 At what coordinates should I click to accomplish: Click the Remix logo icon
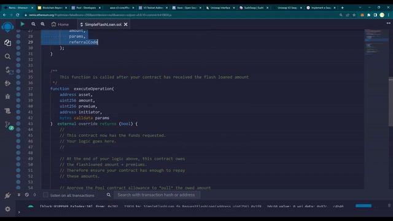click(7, 27)
